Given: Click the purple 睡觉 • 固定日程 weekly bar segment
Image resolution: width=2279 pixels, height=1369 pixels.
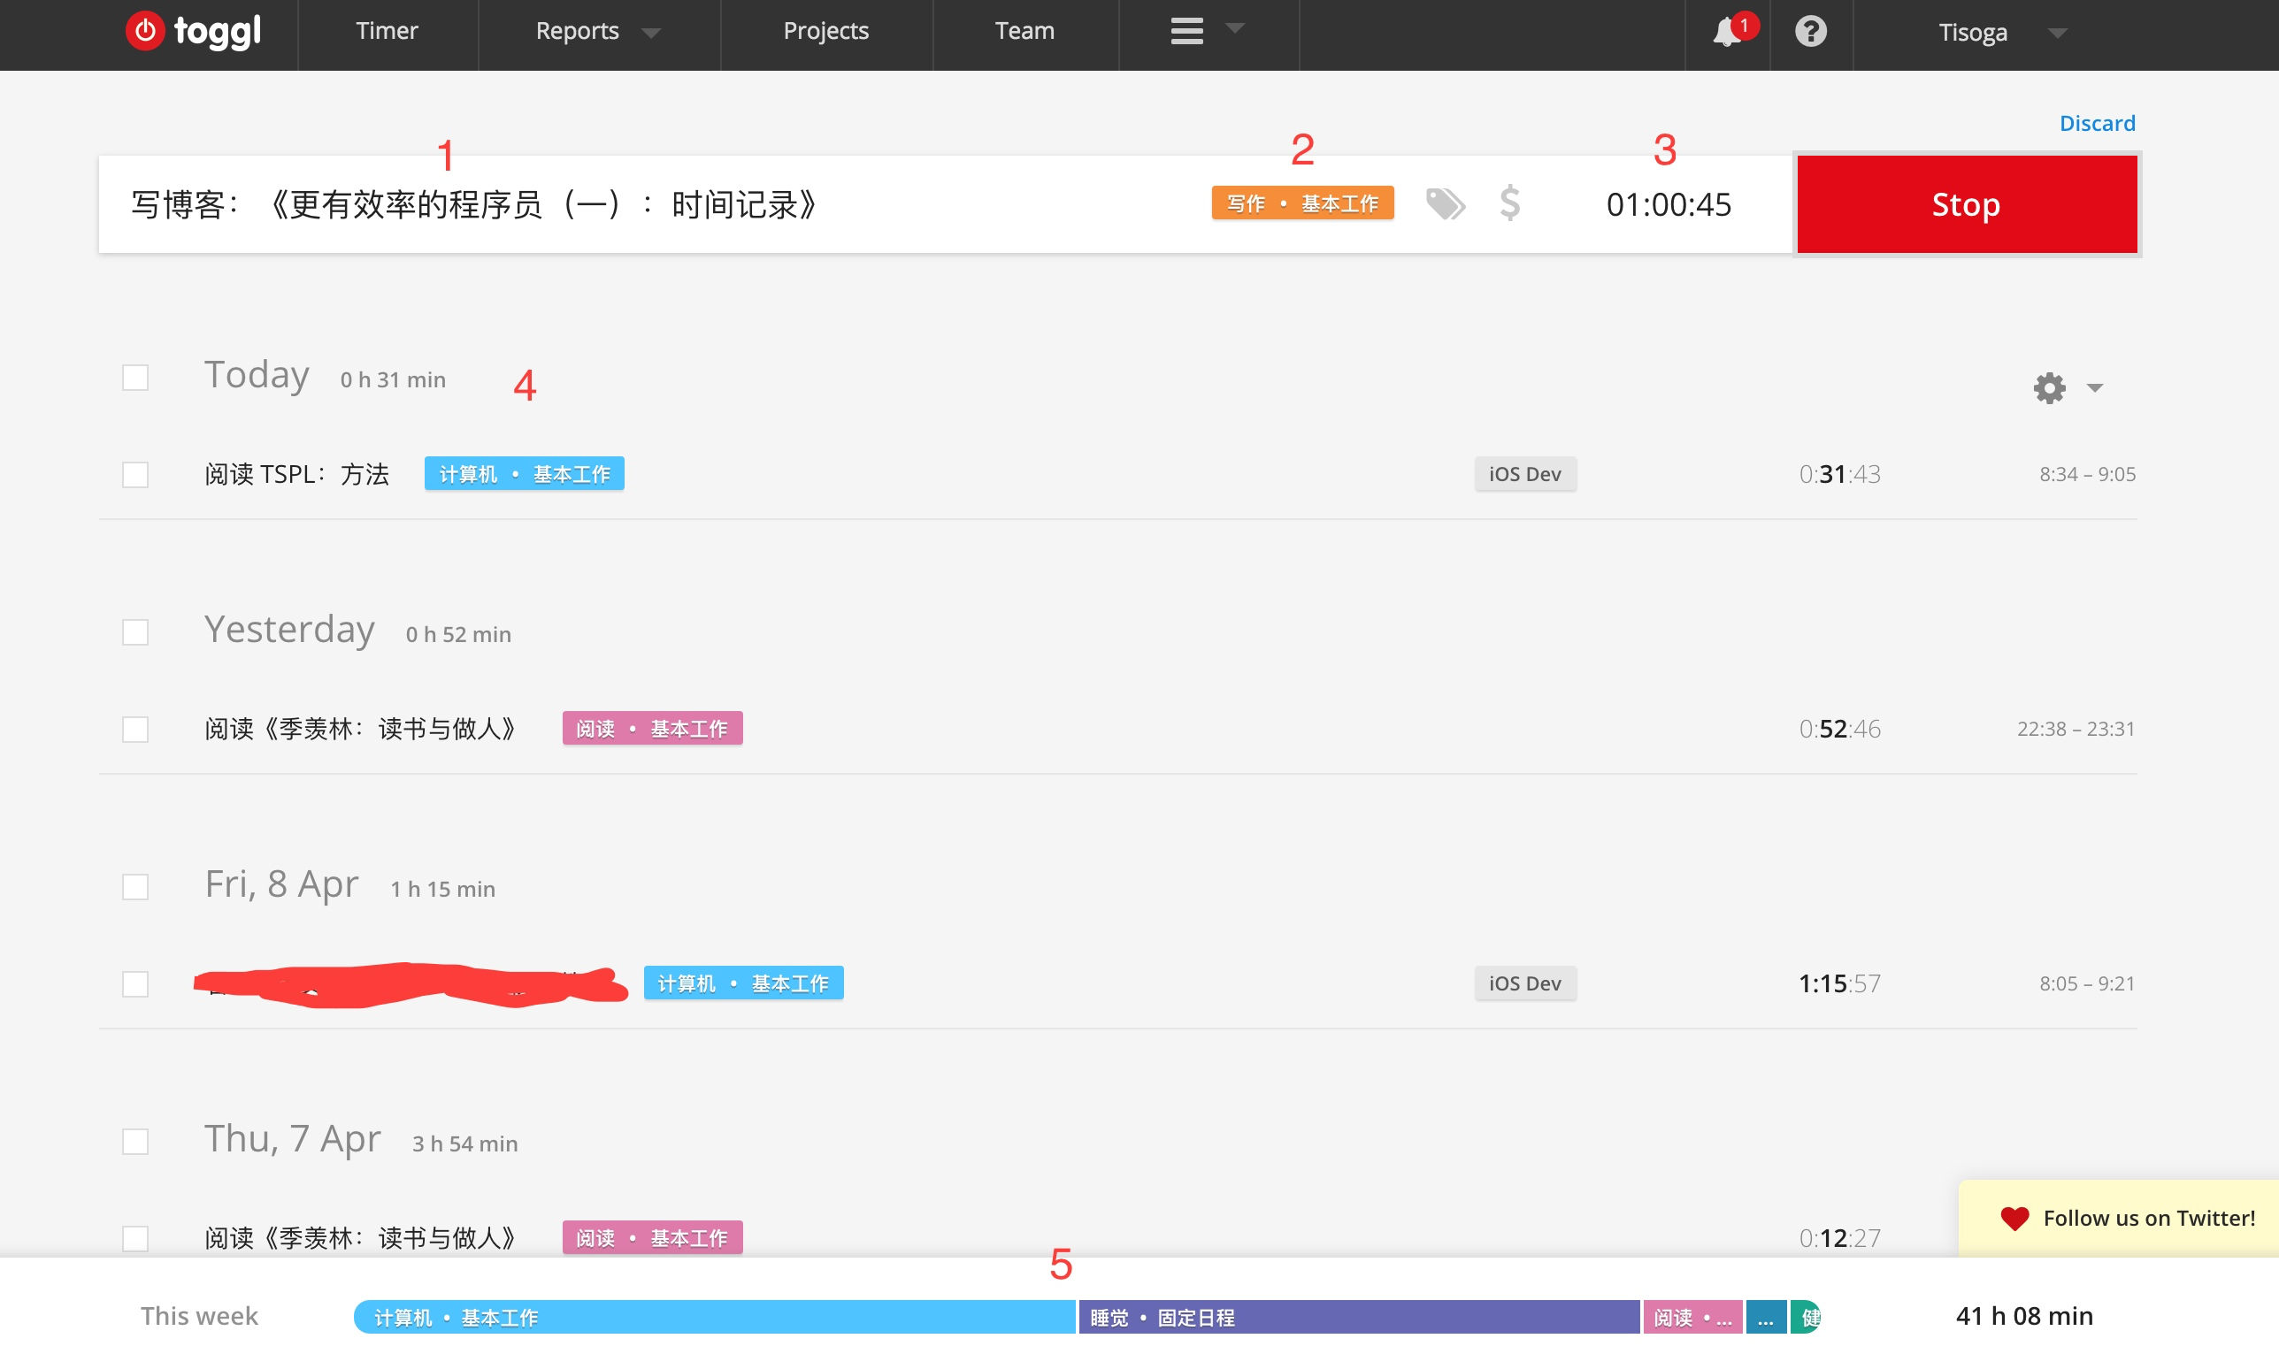Looking at the screenshot, I should pos(1358,1318).
